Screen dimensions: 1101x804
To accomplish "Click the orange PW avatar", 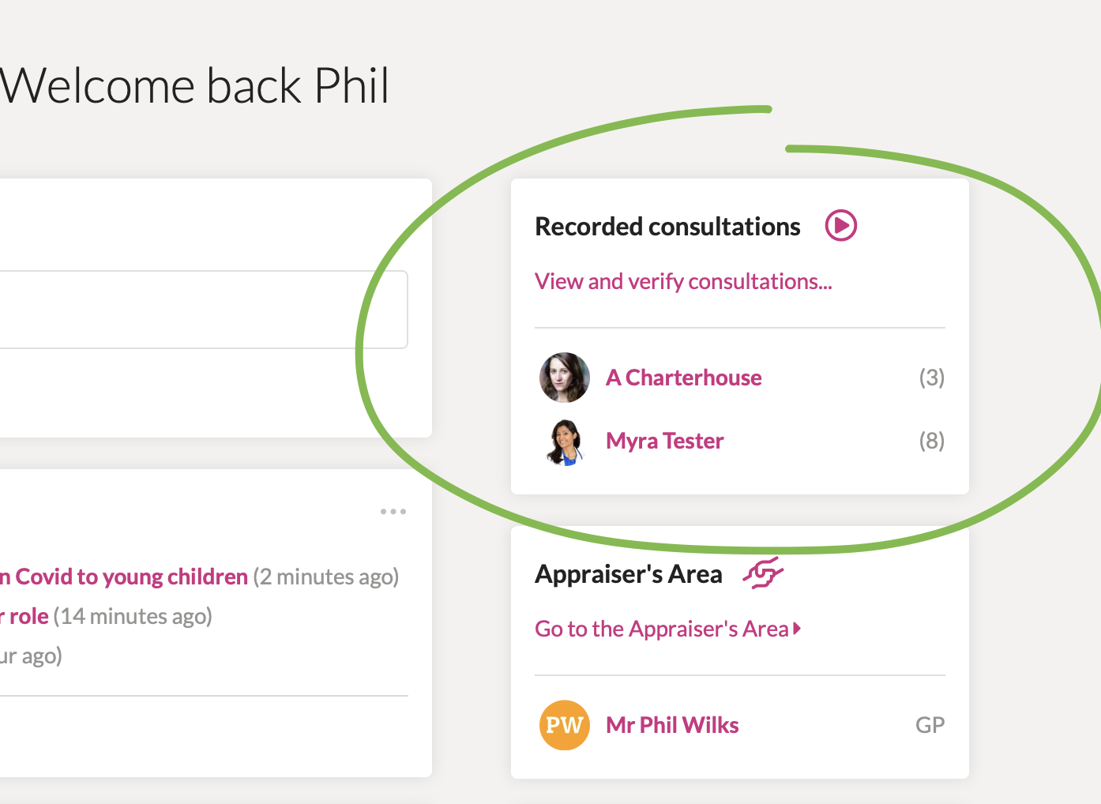I will 565,725.
